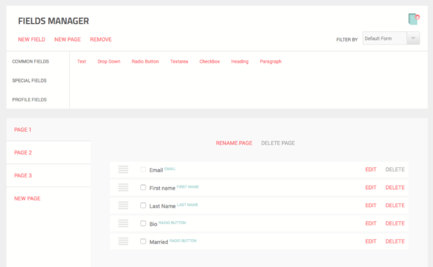
Task: Delete the Last Name field
Action: pos(395,205)
